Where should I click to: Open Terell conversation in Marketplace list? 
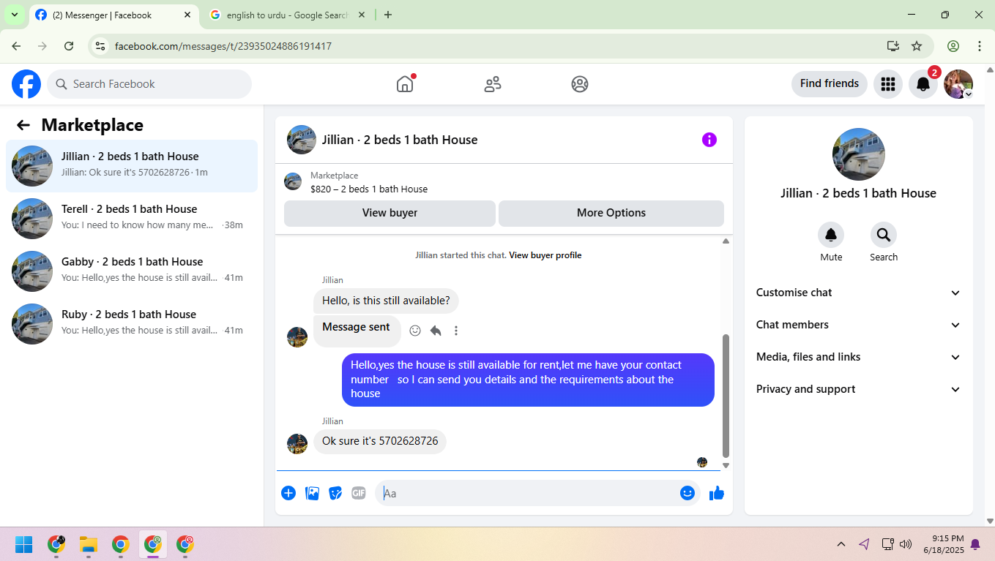point(132,219)
